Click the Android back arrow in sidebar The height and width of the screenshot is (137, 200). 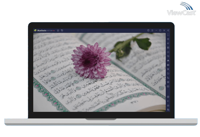(x=168, y=101)
